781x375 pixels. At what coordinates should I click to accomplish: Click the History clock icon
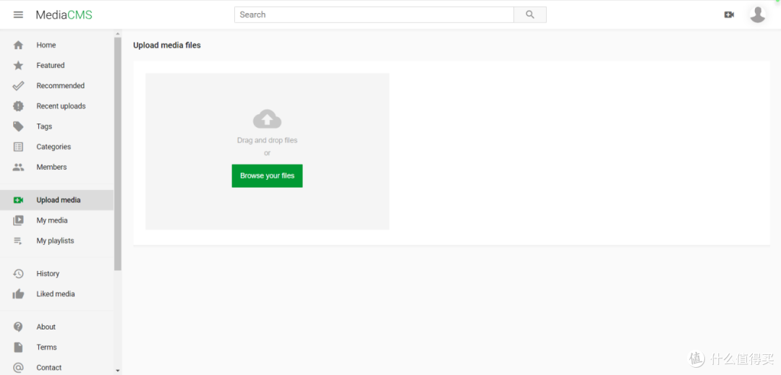18,274
